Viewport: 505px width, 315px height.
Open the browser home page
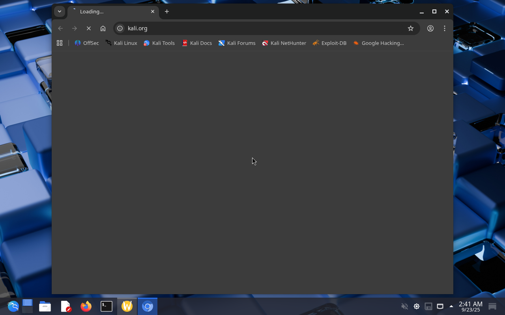click(x=103, y=28)
